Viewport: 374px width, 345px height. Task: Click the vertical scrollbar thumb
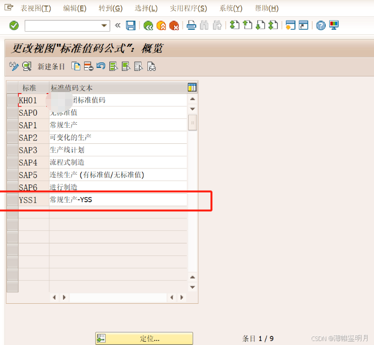point(192,123)
